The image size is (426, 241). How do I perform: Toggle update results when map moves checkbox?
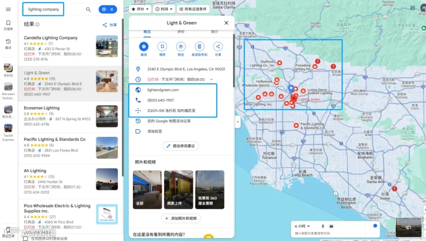click(26, 238)
